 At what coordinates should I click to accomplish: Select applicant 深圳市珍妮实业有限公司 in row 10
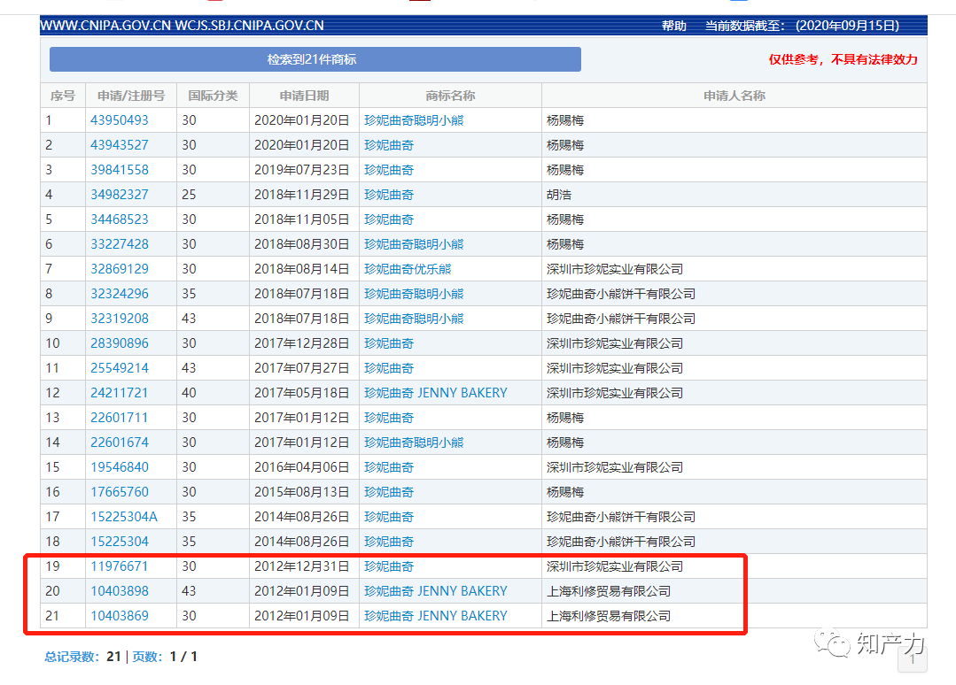point(615,343)
